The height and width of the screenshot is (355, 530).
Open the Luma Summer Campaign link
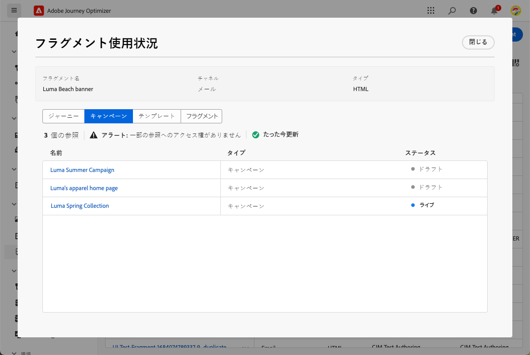coord(82,170)
